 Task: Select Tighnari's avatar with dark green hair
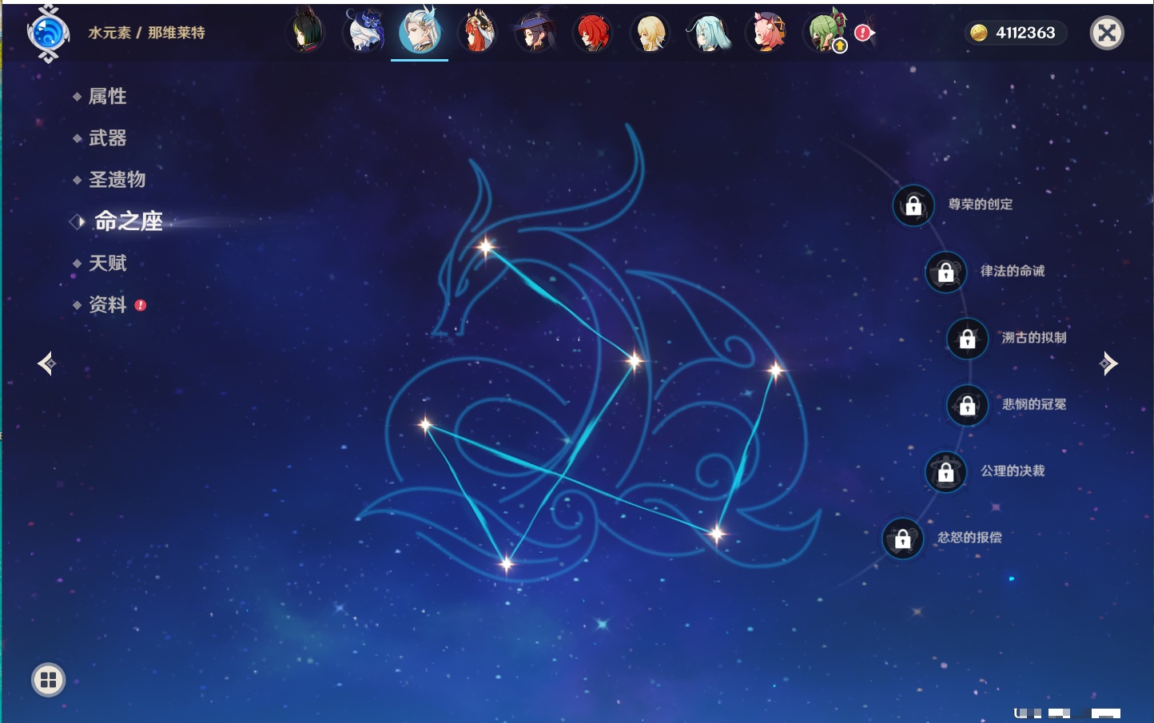tap(306, 33)
